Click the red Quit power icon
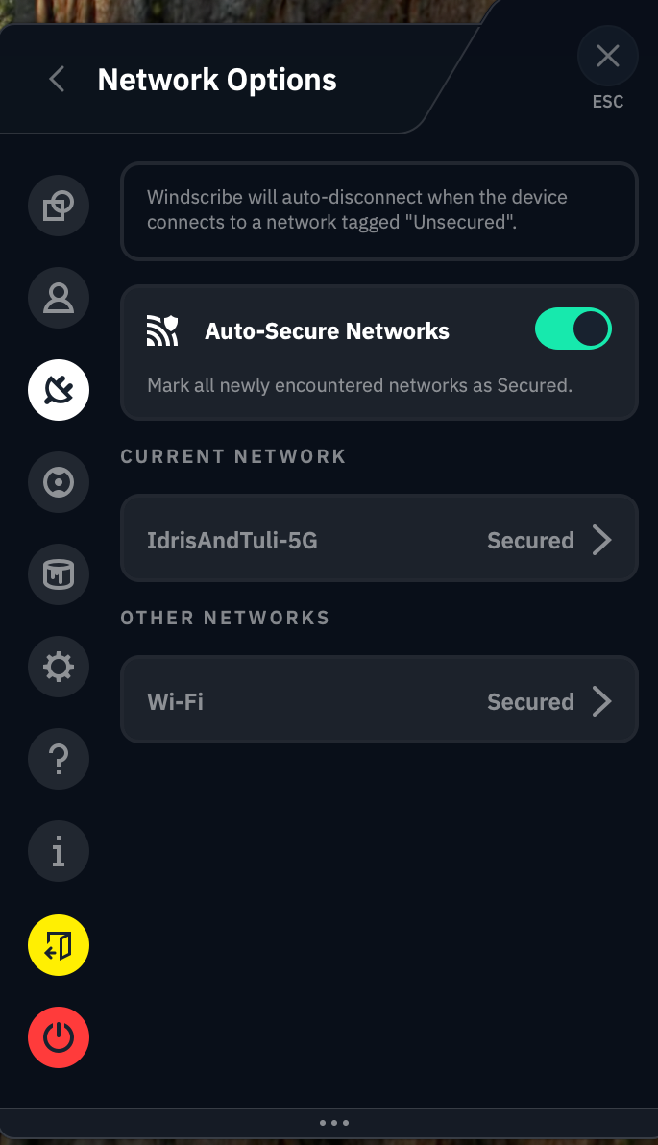This screenshot has height=1145, width=658. [59, 1037]
